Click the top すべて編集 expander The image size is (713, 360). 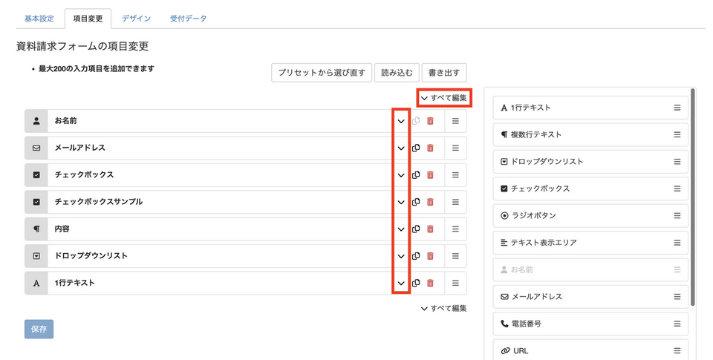(x=443, y=97)
